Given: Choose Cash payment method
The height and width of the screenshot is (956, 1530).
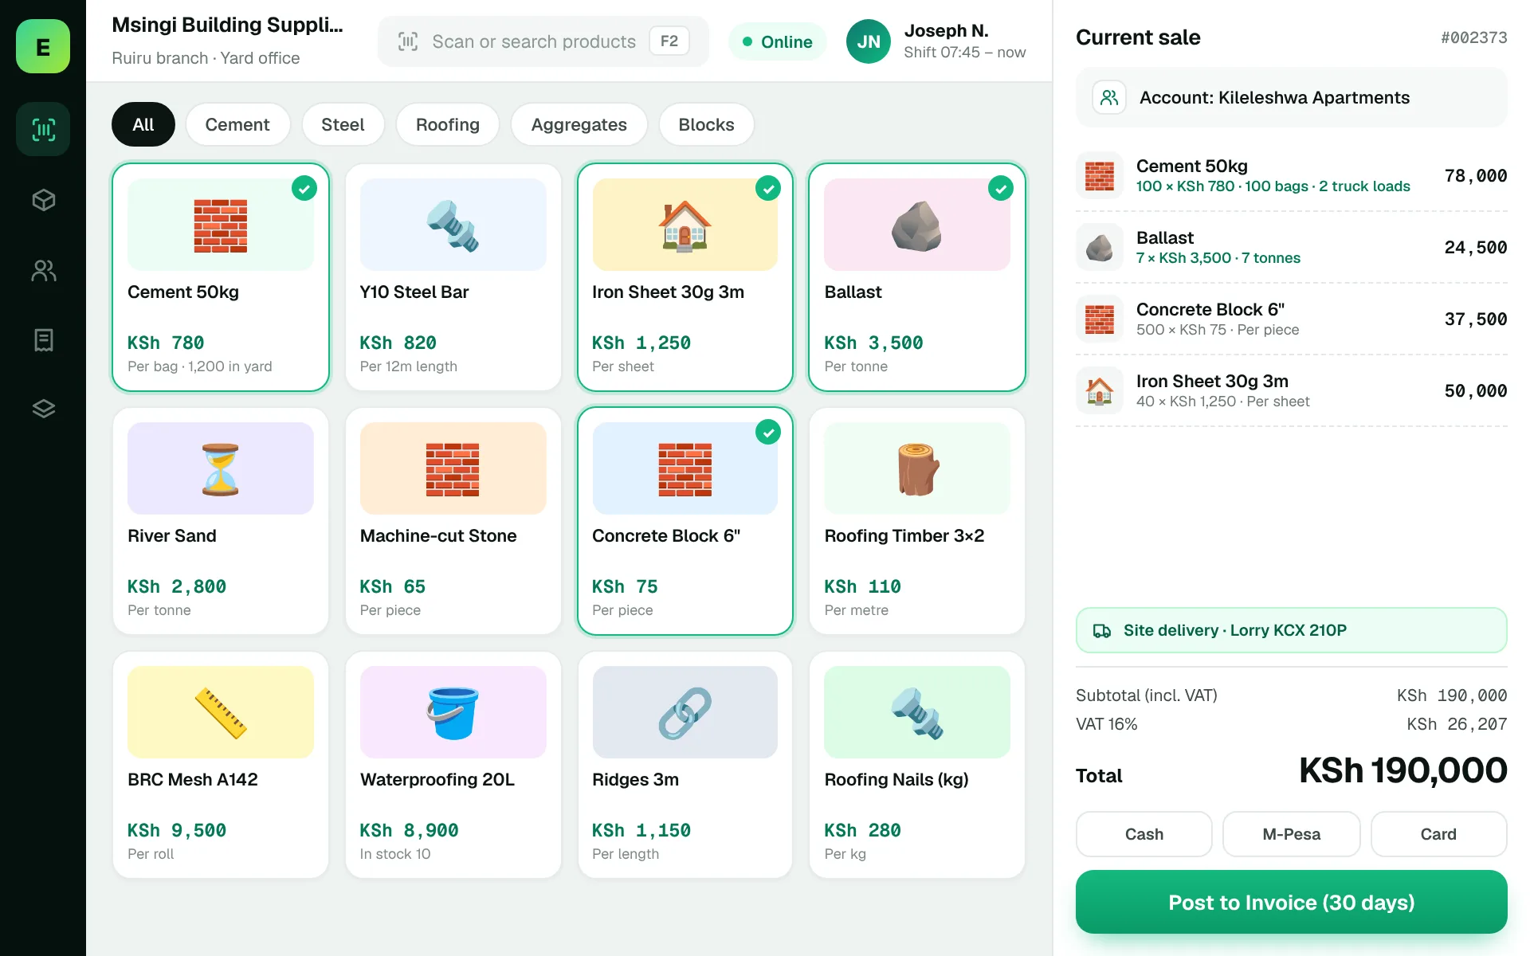Looking at the screenshot, I should [x=1144, y=834].
